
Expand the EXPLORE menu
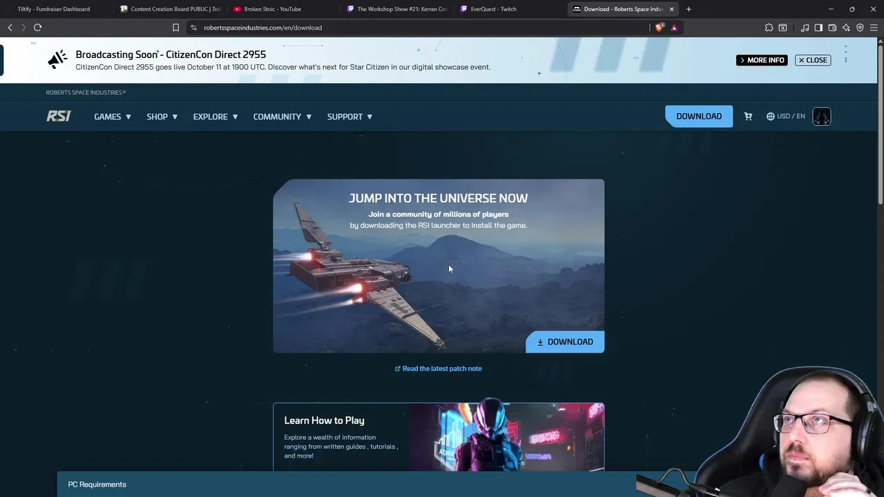[215, 117]
